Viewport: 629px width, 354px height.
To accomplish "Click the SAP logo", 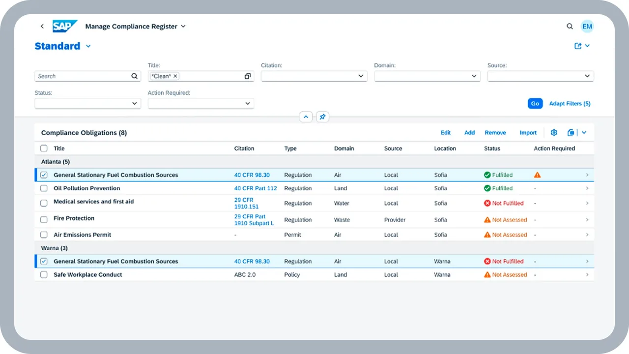I will pos(65,26).
